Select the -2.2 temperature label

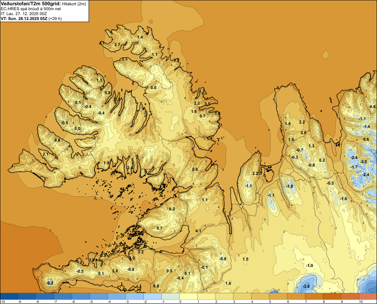point(50,283)
